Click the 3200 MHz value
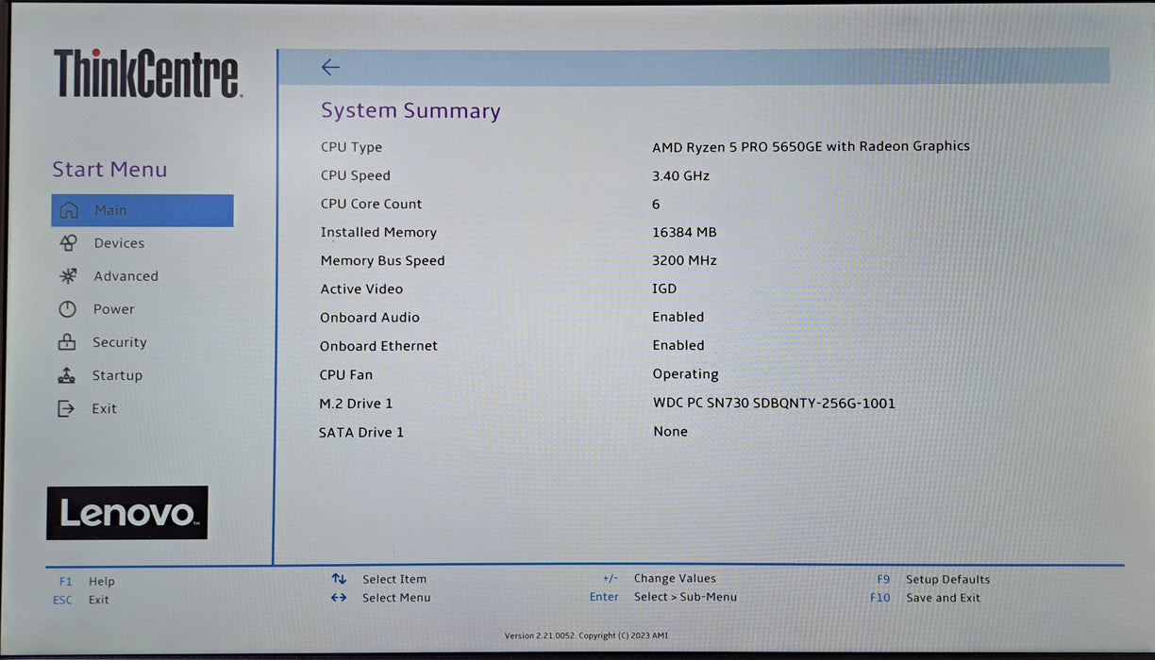The image size is (1155, 660). coord(684,260)
